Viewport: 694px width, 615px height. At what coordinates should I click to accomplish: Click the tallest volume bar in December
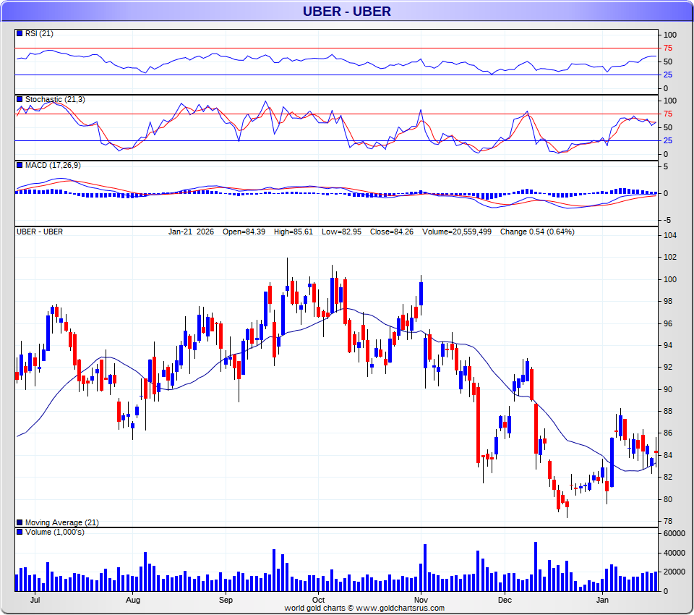coord(536,567)
